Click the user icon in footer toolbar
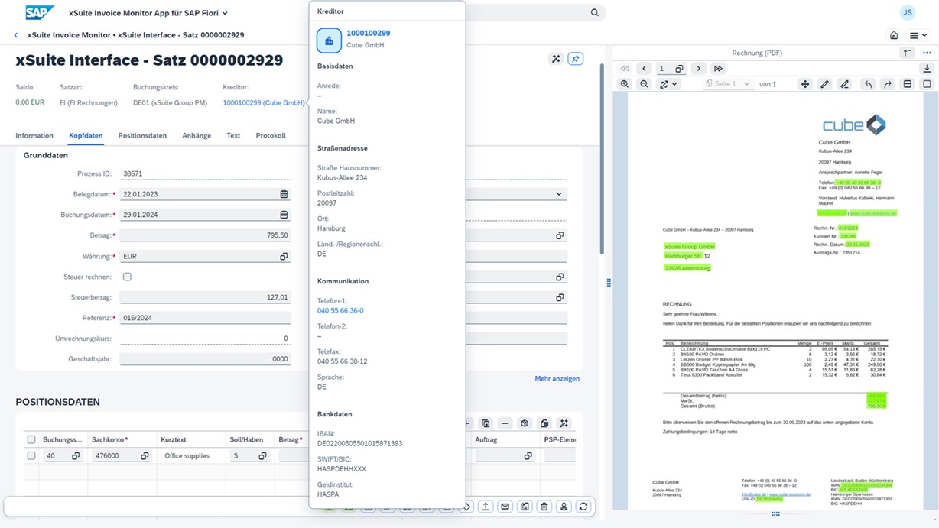This screenshot has height=528, width=939. tap(564, 507)
